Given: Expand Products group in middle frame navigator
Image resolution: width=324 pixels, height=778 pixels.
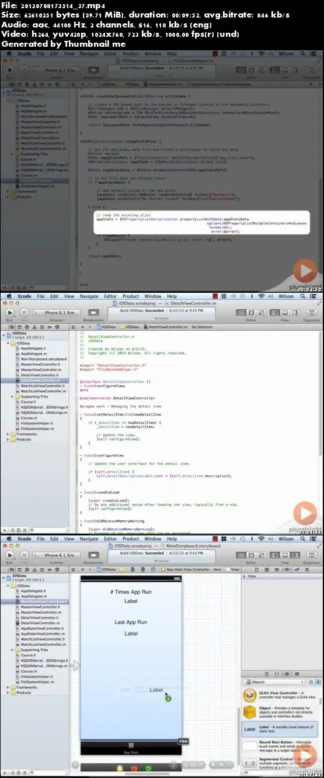Looking at the screenshot, I should [8, 439].
